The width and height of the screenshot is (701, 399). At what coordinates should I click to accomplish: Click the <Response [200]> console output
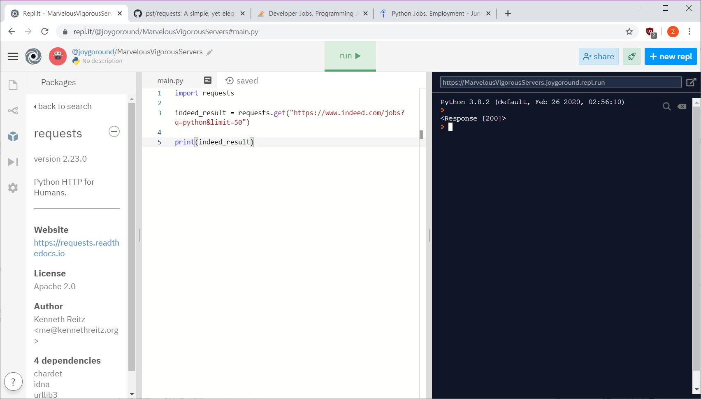click(473, 118)
